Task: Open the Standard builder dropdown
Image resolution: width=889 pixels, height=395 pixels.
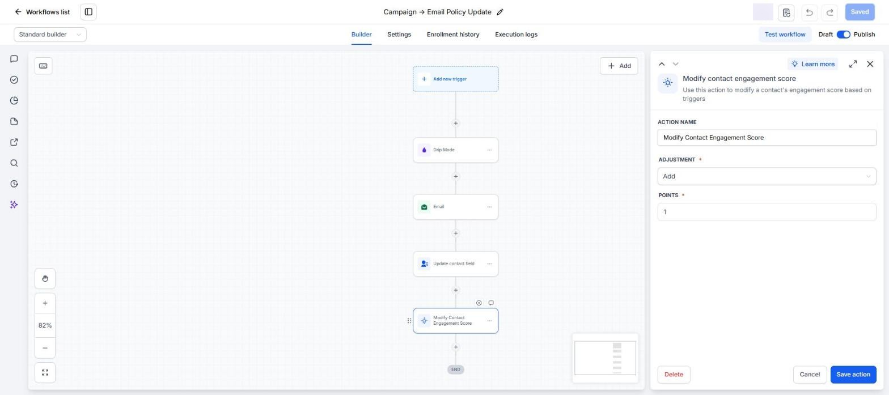Action: click(x=50, y=35)
